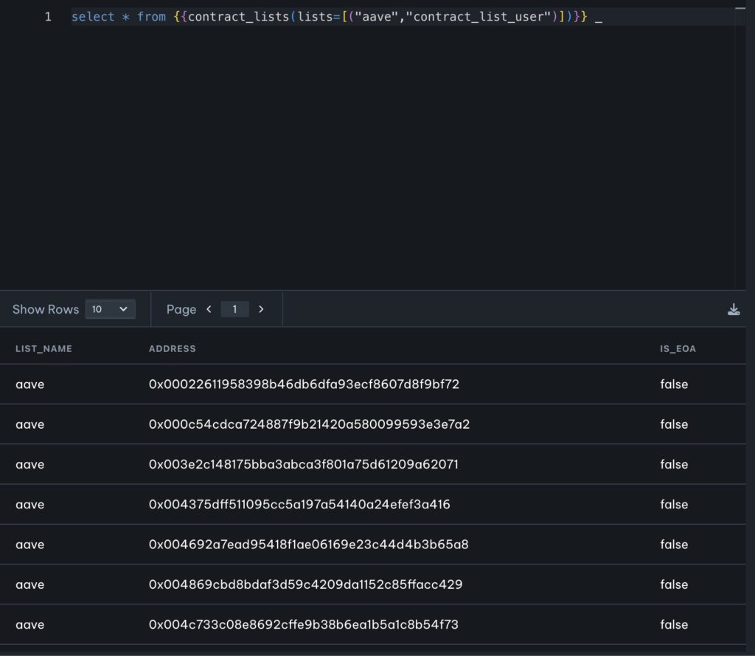Select address starting with 0x004869cb

coord(305,584)
